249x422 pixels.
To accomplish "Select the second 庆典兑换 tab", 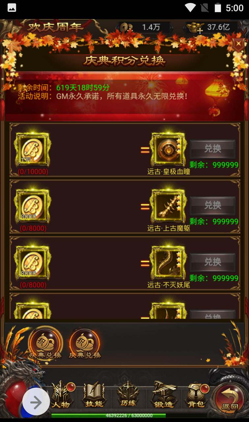I will tap(85, 345).
